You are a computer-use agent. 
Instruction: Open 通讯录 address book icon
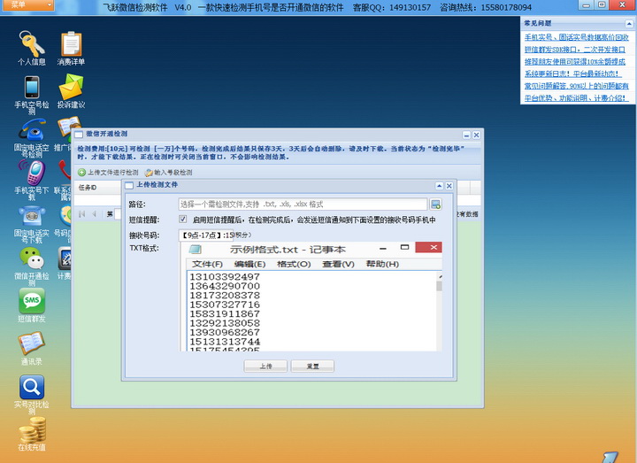(31, 343)
